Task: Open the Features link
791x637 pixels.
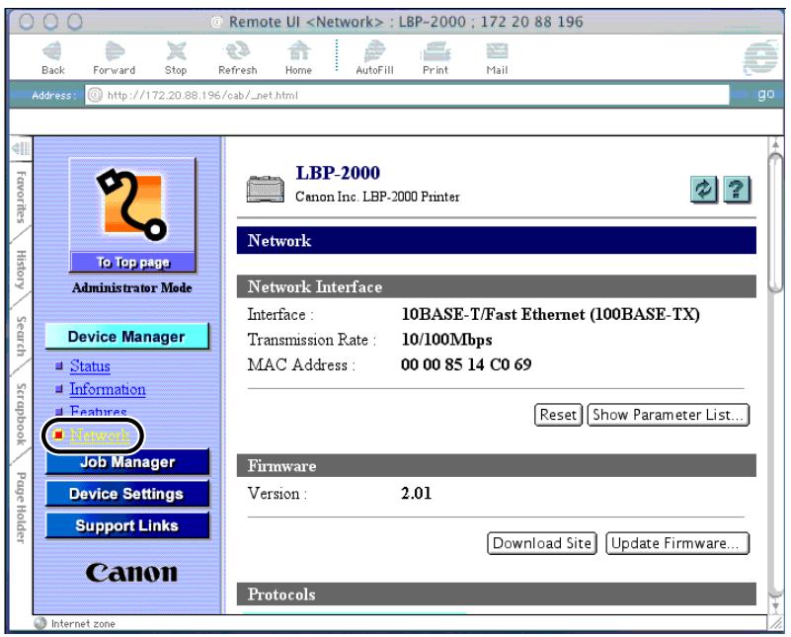Action: tap(98, 411)
